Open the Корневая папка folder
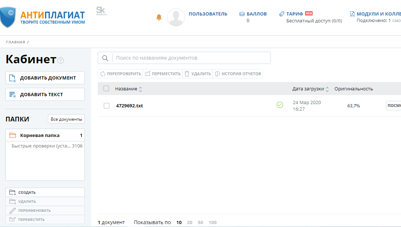 tap(40, 136)
